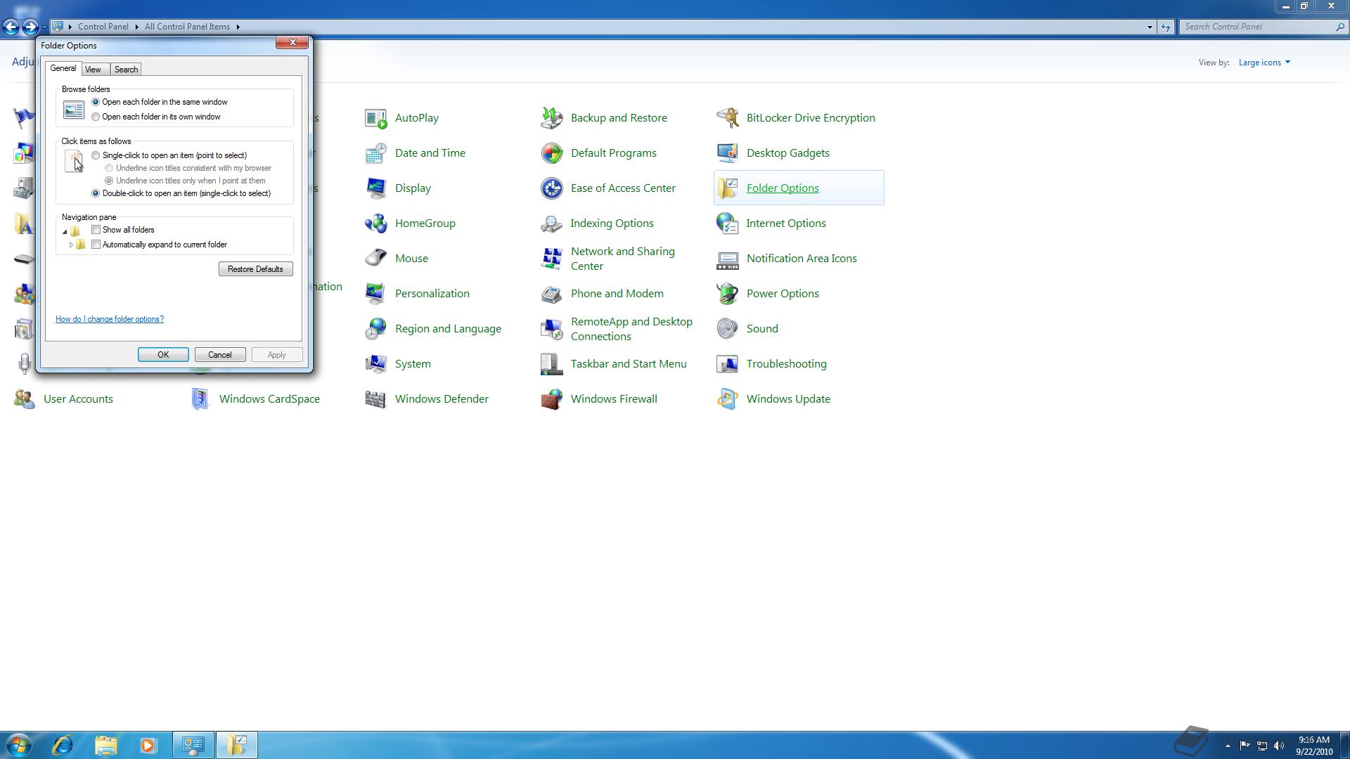Show hidden icons in system tray
This screenshot has width=1350, height=759.
(1228, 746)
